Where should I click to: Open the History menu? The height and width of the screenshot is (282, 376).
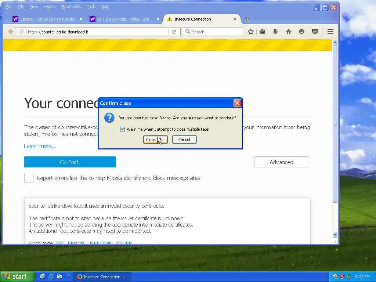click(x=50, y=7)
